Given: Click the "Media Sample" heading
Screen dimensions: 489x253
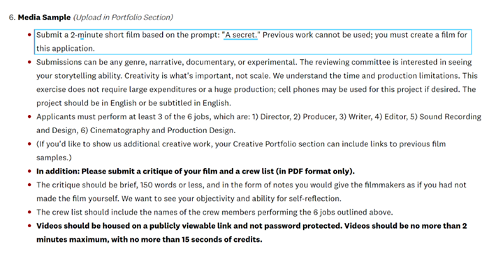Looking at the screenshot, I should tap(44, 17).
